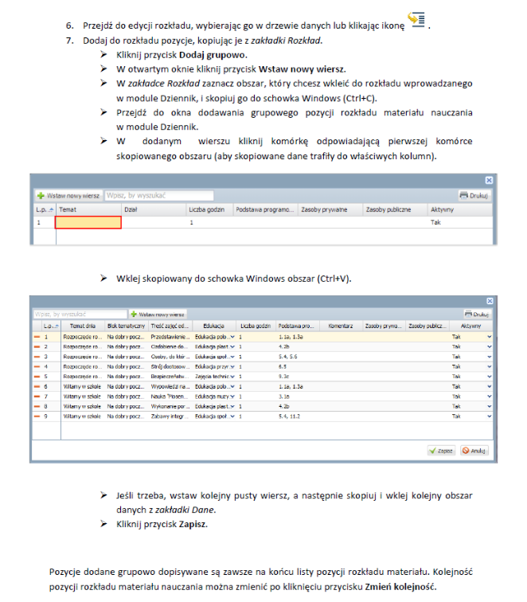Remove row 4 using its orange minus icon

coord(37,366)
